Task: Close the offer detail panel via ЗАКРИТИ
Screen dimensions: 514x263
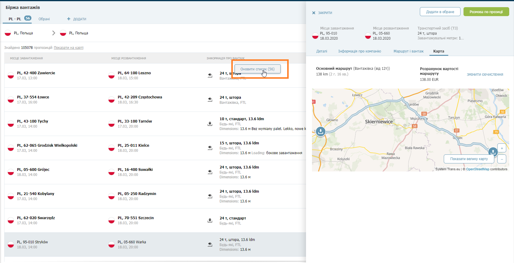Action: point(322,13)
